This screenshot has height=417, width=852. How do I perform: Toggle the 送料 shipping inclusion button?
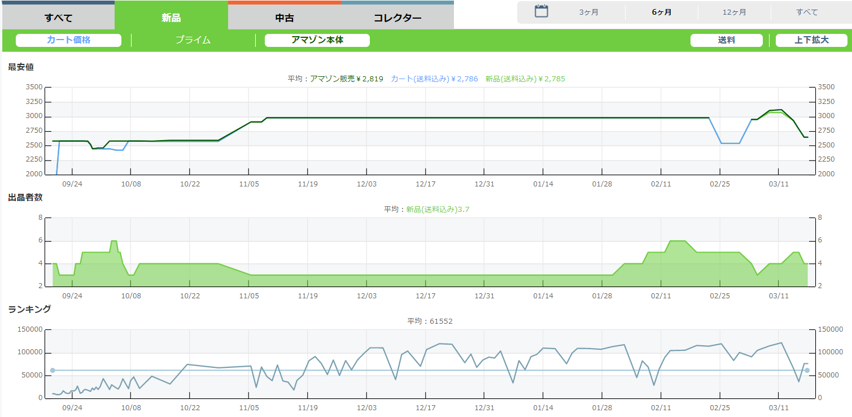(726, 40)
